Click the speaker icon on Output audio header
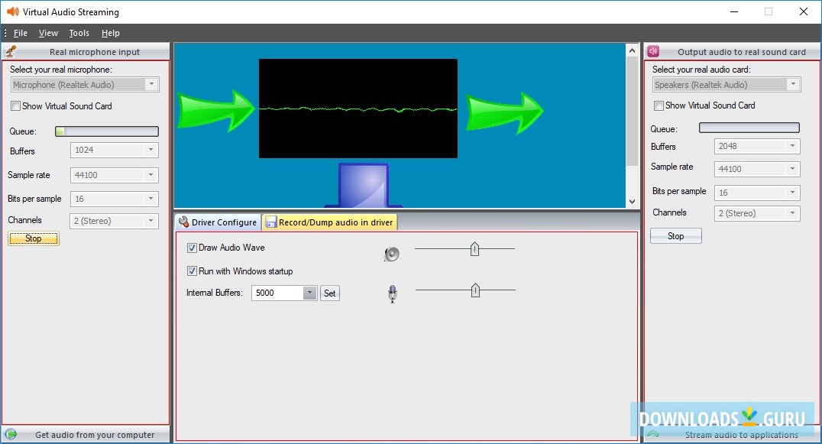This screenshot has height=444, width=822. click(652, 50)
